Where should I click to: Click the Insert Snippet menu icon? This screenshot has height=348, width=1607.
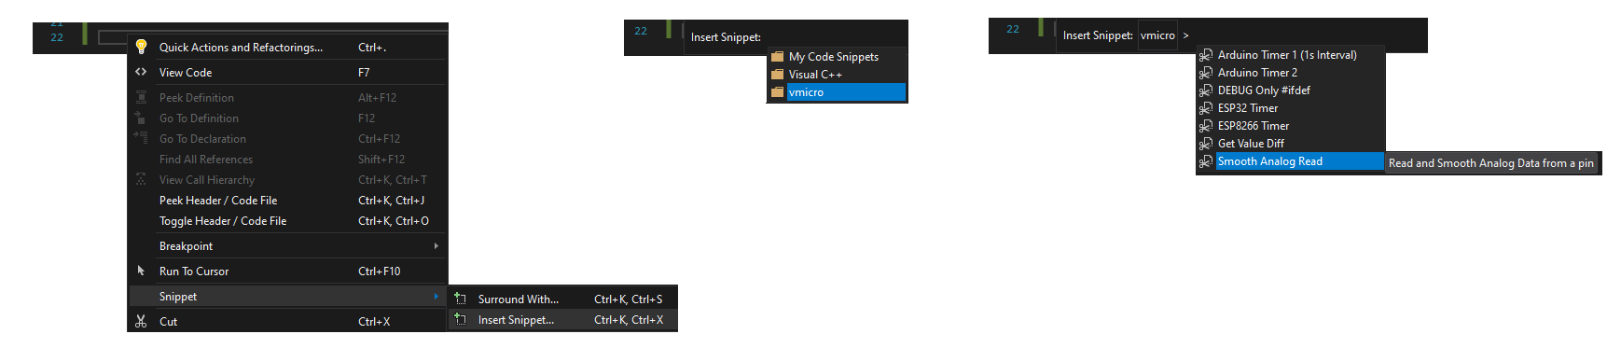[x=460, y=319]
